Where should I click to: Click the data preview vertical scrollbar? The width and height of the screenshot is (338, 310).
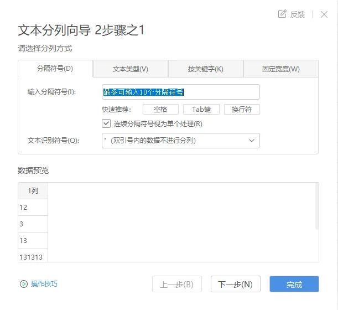click(x=316, y=206)
